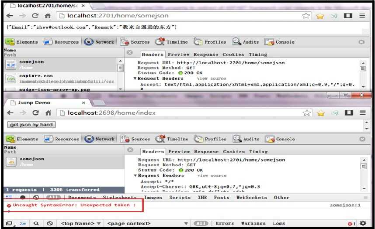The image size is (375, 229).
Task: Open Profiles panel in bottom devtools
Action: tap(210, 139)
